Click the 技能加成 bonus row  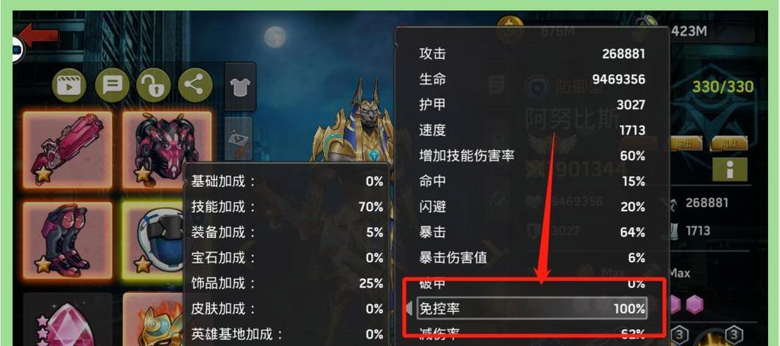pos(287,207)
